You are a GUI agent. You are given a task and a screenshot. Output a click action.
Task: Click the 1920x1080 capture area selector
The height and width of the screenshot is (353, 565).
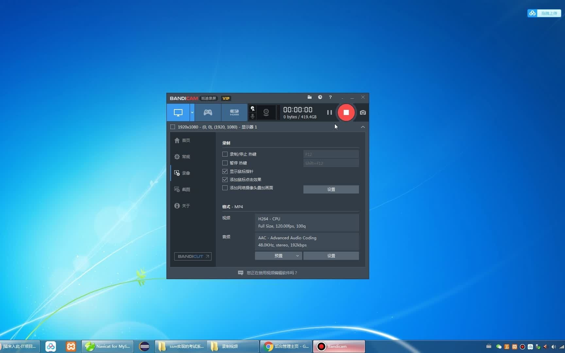[x=214, y=127]
